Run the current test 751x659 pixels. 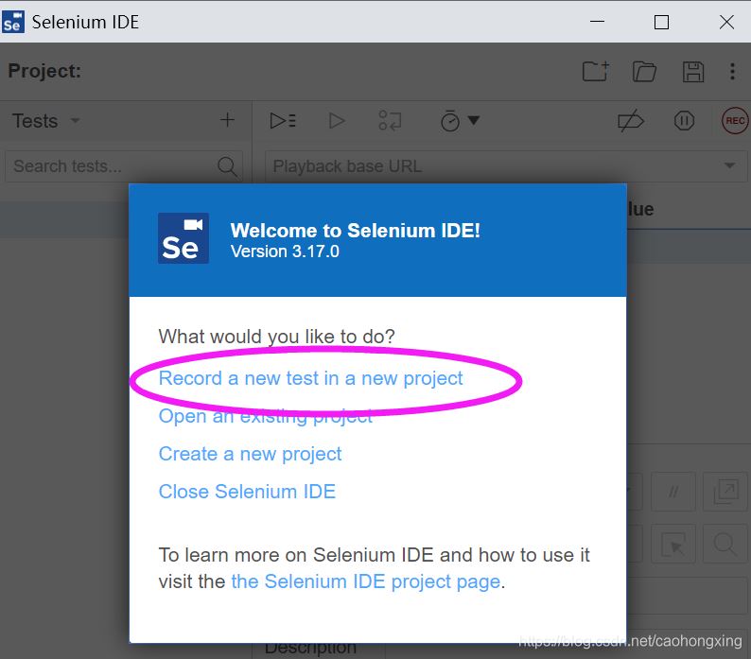[337, 121]
